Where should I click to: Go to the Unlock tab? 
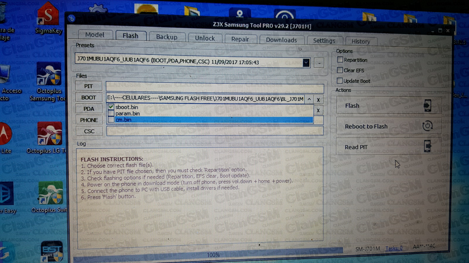[205, 38]
